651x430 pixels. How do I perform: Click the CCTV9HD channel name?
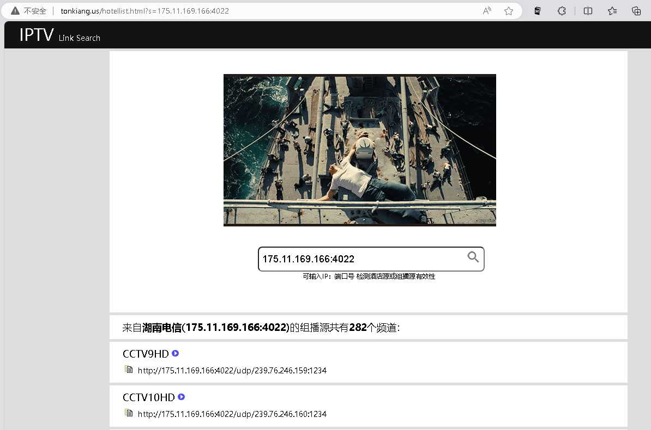point(146,354)
